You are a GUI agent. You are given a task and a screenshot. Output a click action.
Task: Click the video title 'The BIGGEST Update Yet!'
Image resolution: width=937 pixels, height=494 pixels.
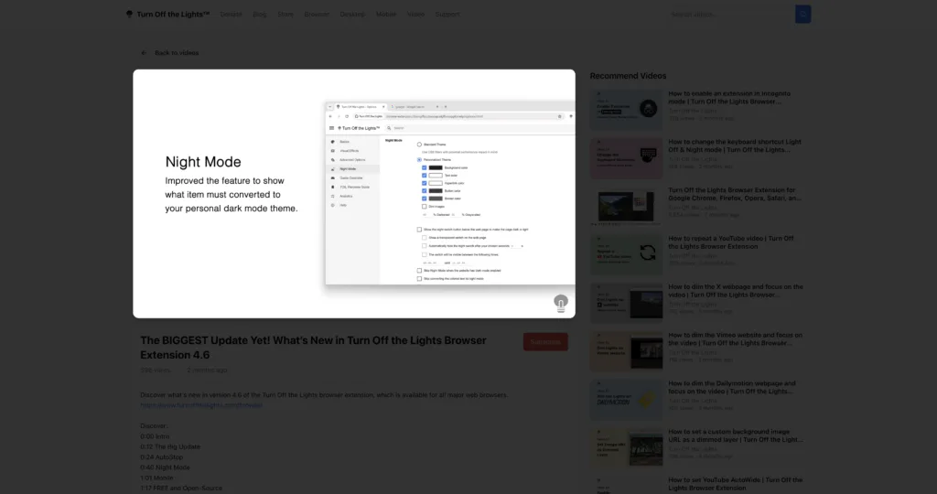point(313,348)
